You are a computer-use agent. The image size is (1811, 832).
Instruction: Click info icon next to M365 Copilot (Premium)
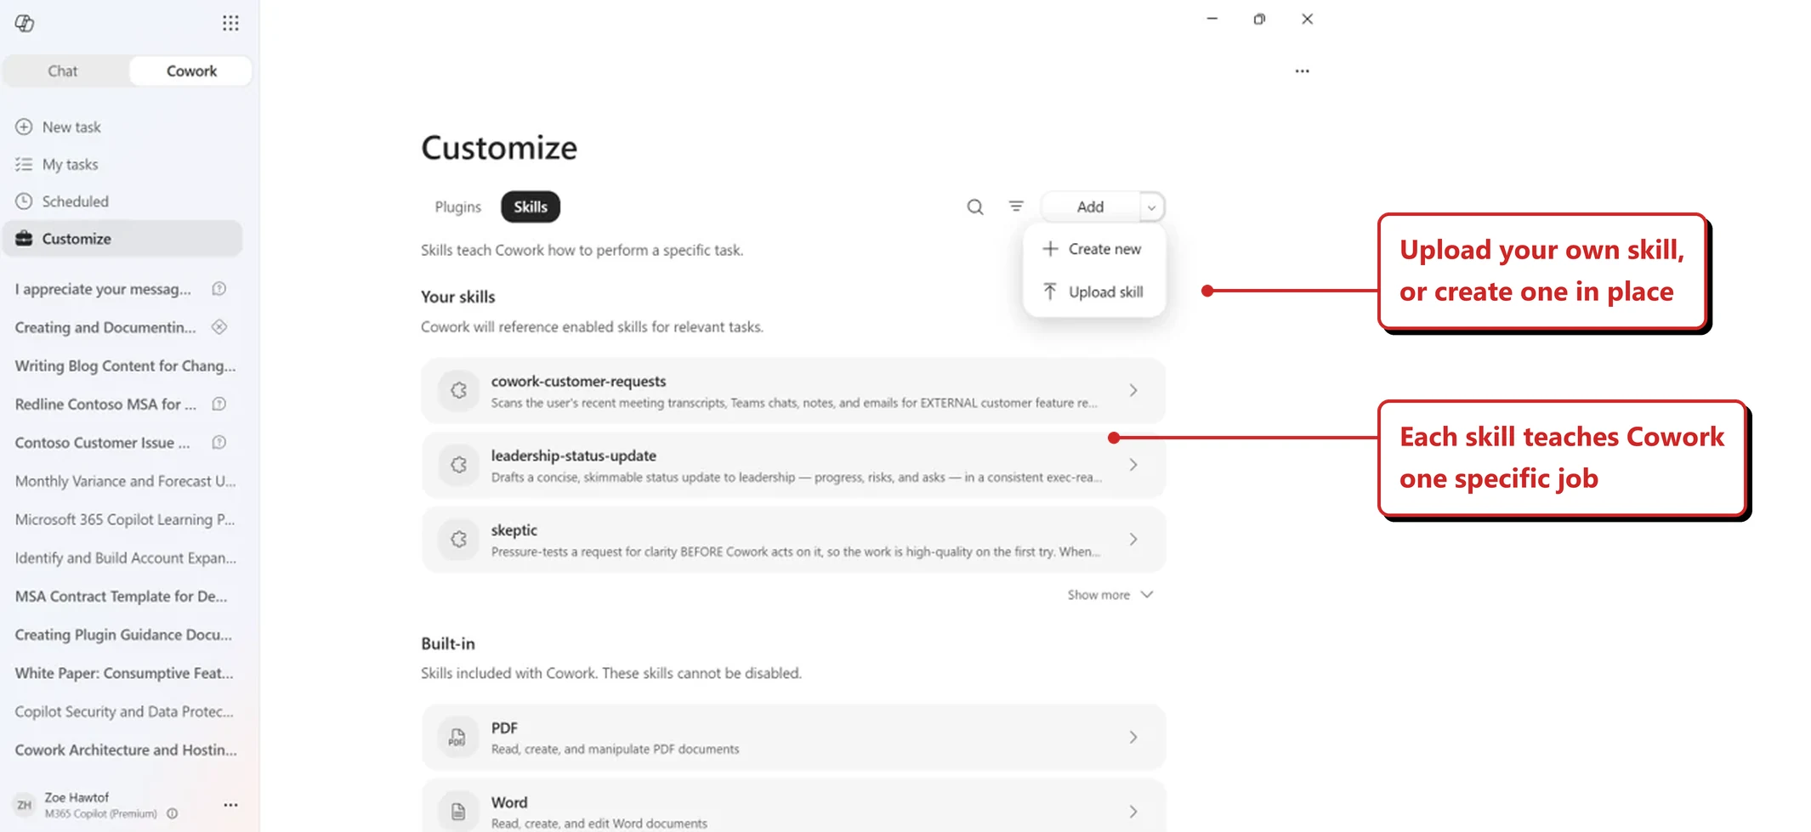pyautogui.click(x=173, y=813)
